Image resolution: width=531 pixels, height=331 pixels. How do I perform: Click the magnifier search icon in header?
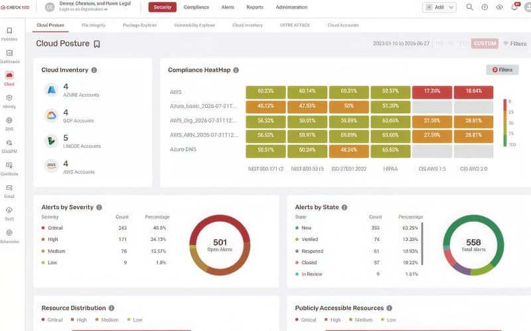(x=469, y=7)
